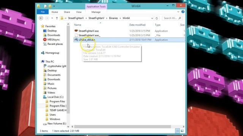The height and width of the screenshot is (136, 243).
Task: Switch to Large icons view
Action: pyautogui.click(x=182, y=131)
